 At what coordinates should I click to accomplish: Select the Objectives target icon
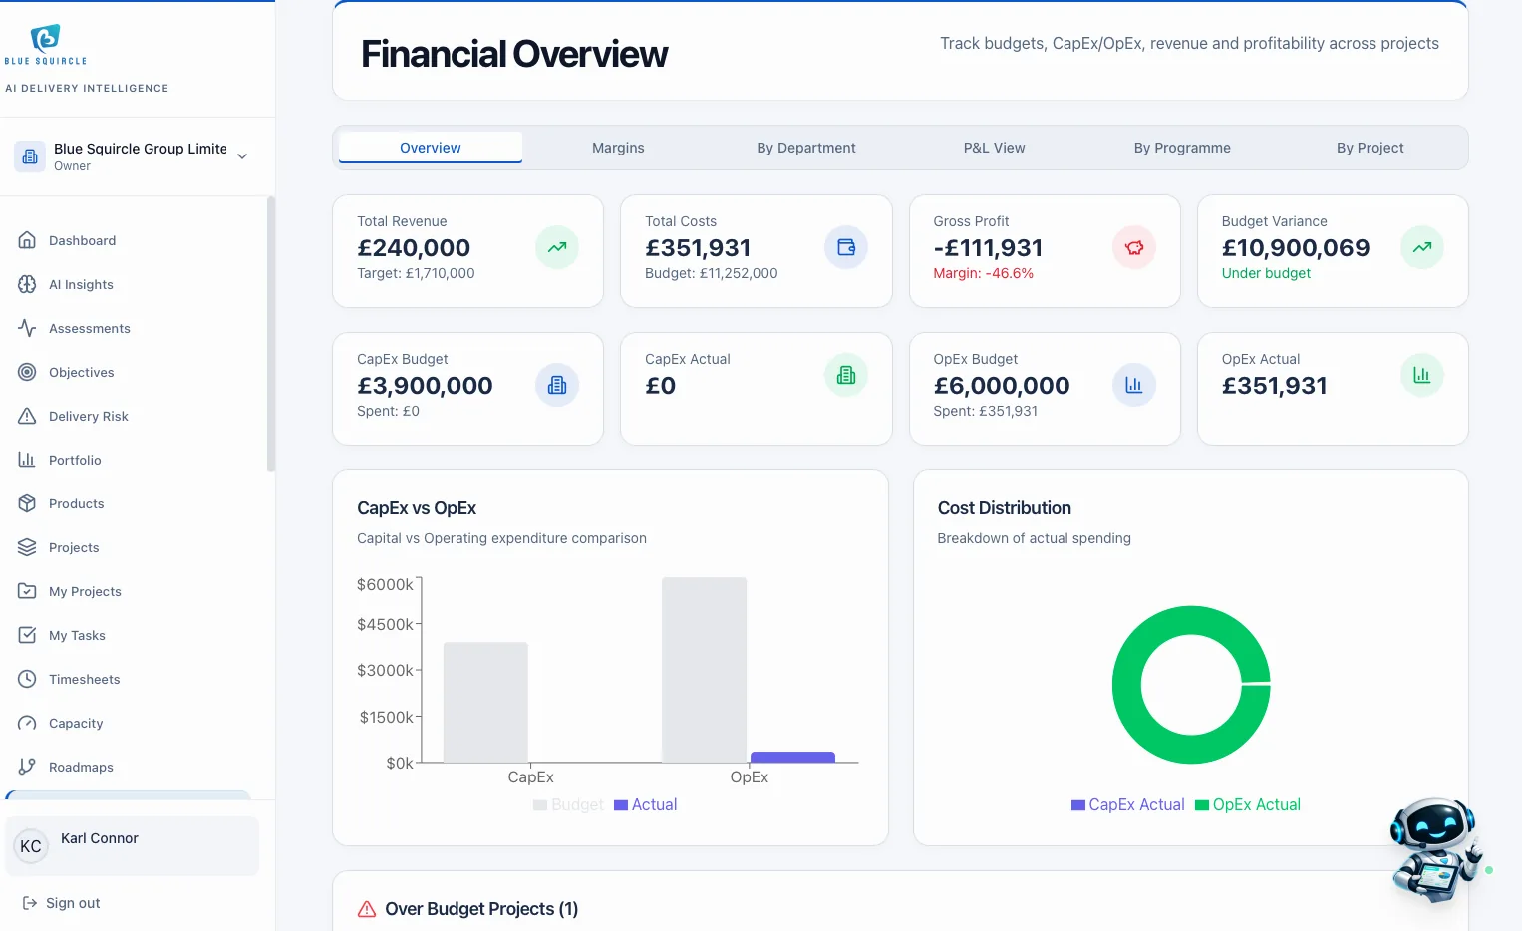pos(27,372)
